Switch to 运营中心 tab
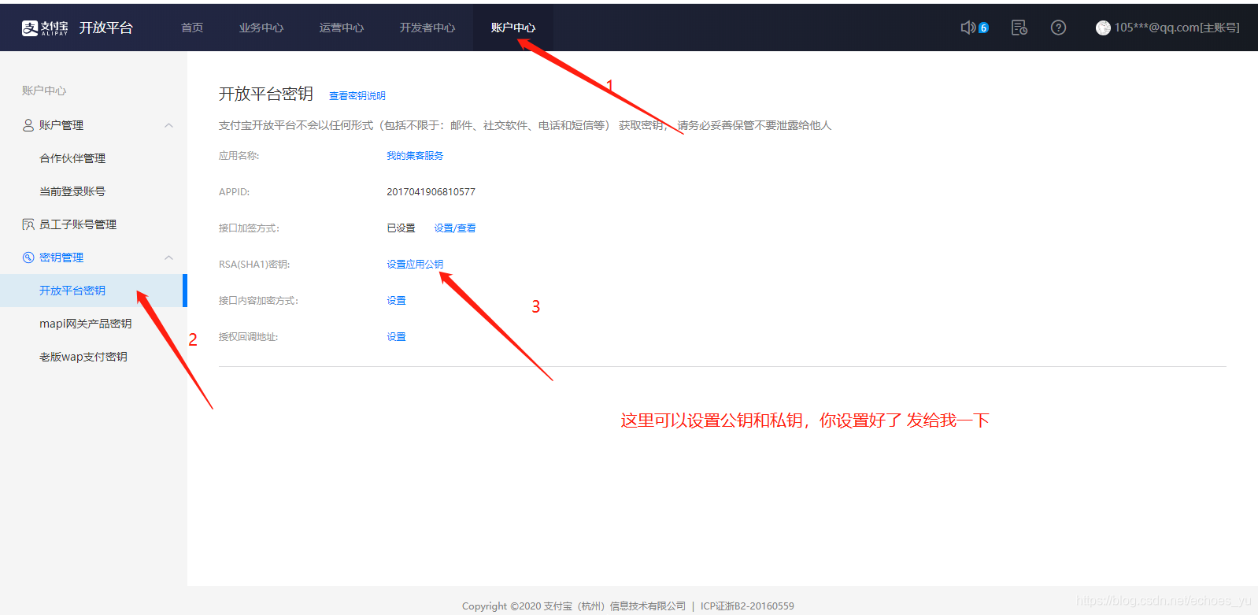Viewport: 1258px width, 615px height. [342, 28]
